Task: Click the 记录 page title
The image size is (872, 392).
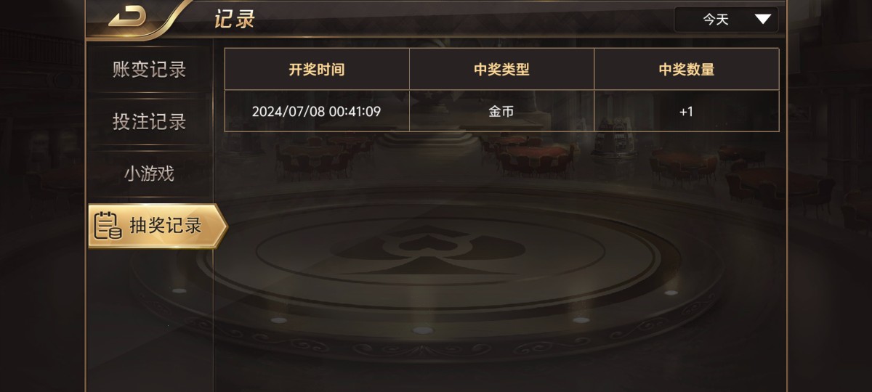Action: (235, 20)
